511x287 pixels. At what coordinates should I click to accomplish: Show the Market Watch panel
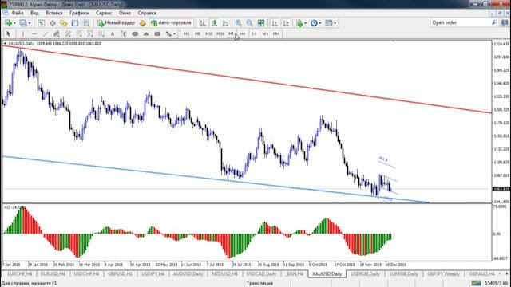[41, 23]
